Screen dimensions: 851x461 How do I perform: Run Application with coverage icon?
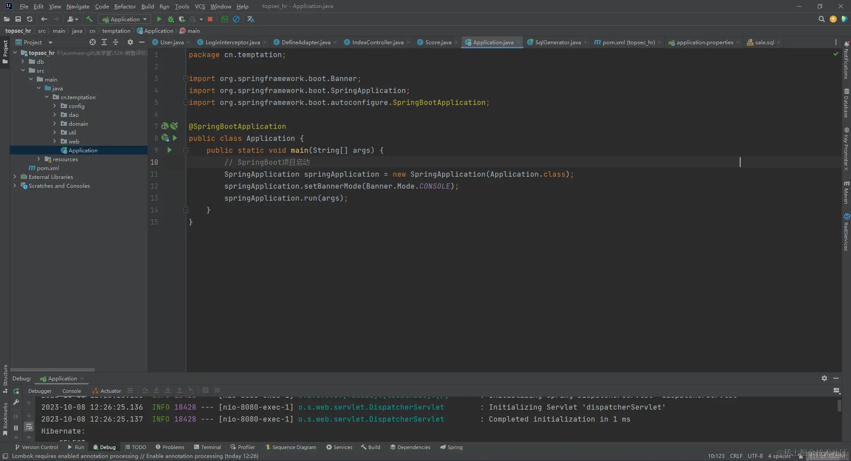(x=182, y=19)
